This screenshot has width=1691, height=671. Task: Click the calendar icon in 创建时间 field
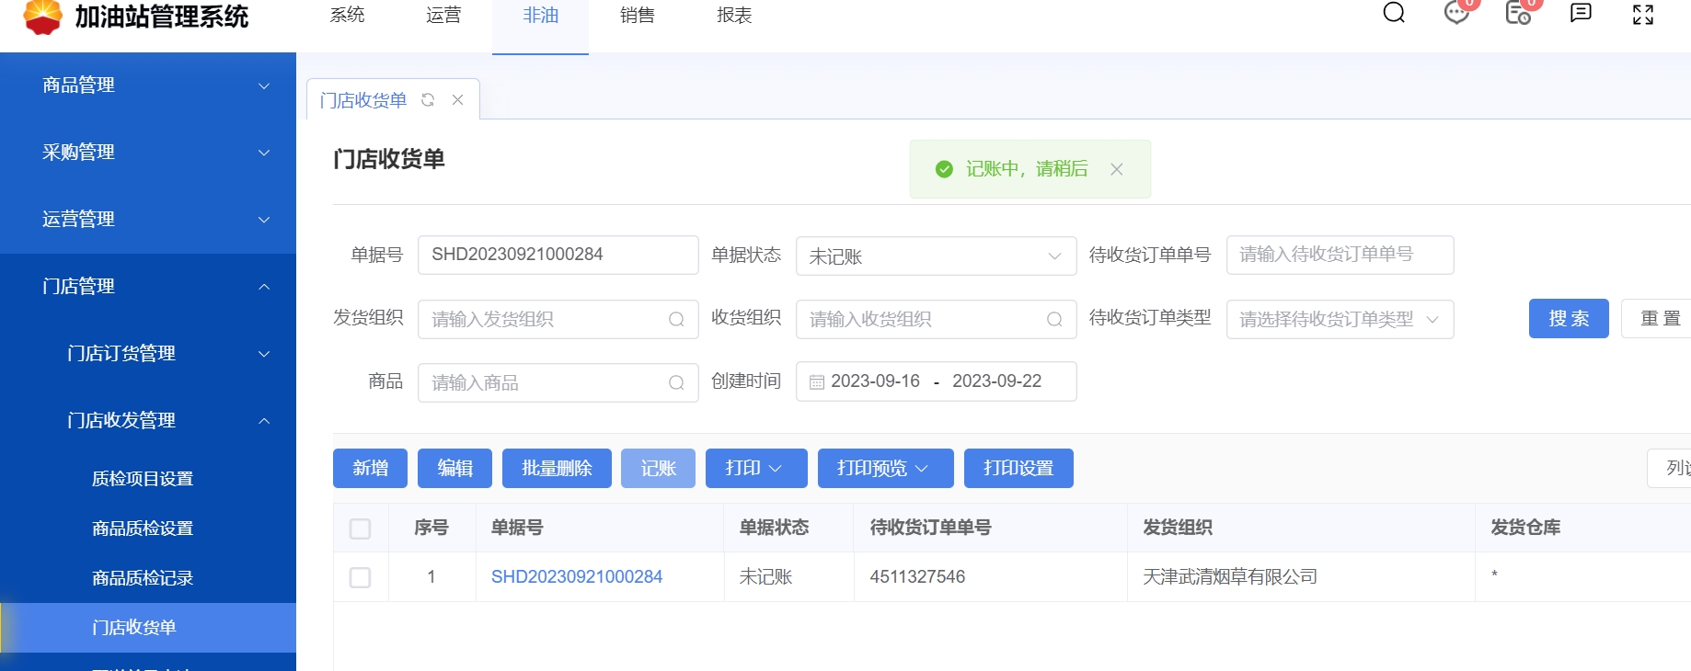[x=816, y=382]
